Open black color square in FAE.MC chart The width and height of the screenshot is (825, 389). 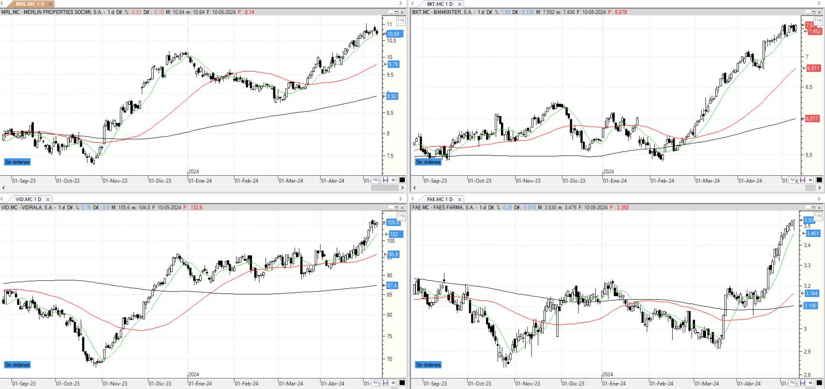click(x=819, y=383)
